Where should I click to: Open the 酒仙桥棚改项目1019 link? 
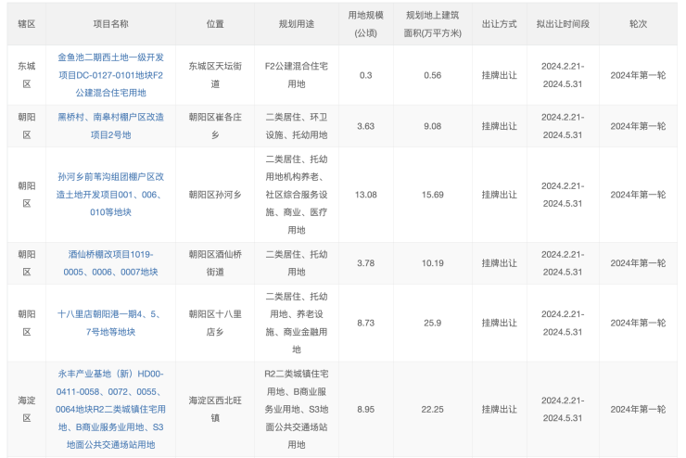(x=110, y=262)
